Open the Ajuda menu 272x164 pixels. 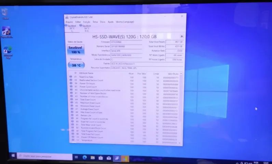pos(110,22)
